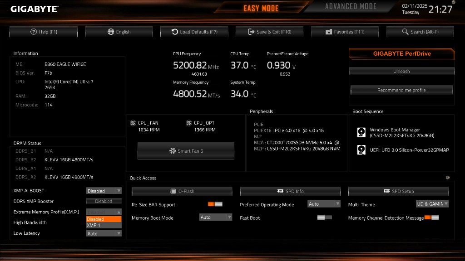The height and width of the screenshot is (261, 465).
Task: Click the Save & Exit door icon
Action: pos(251,32)
